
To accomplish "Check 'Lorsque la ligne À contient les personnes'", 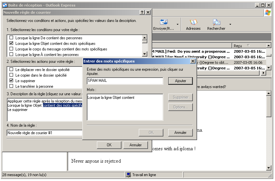I will pos(11,54).
